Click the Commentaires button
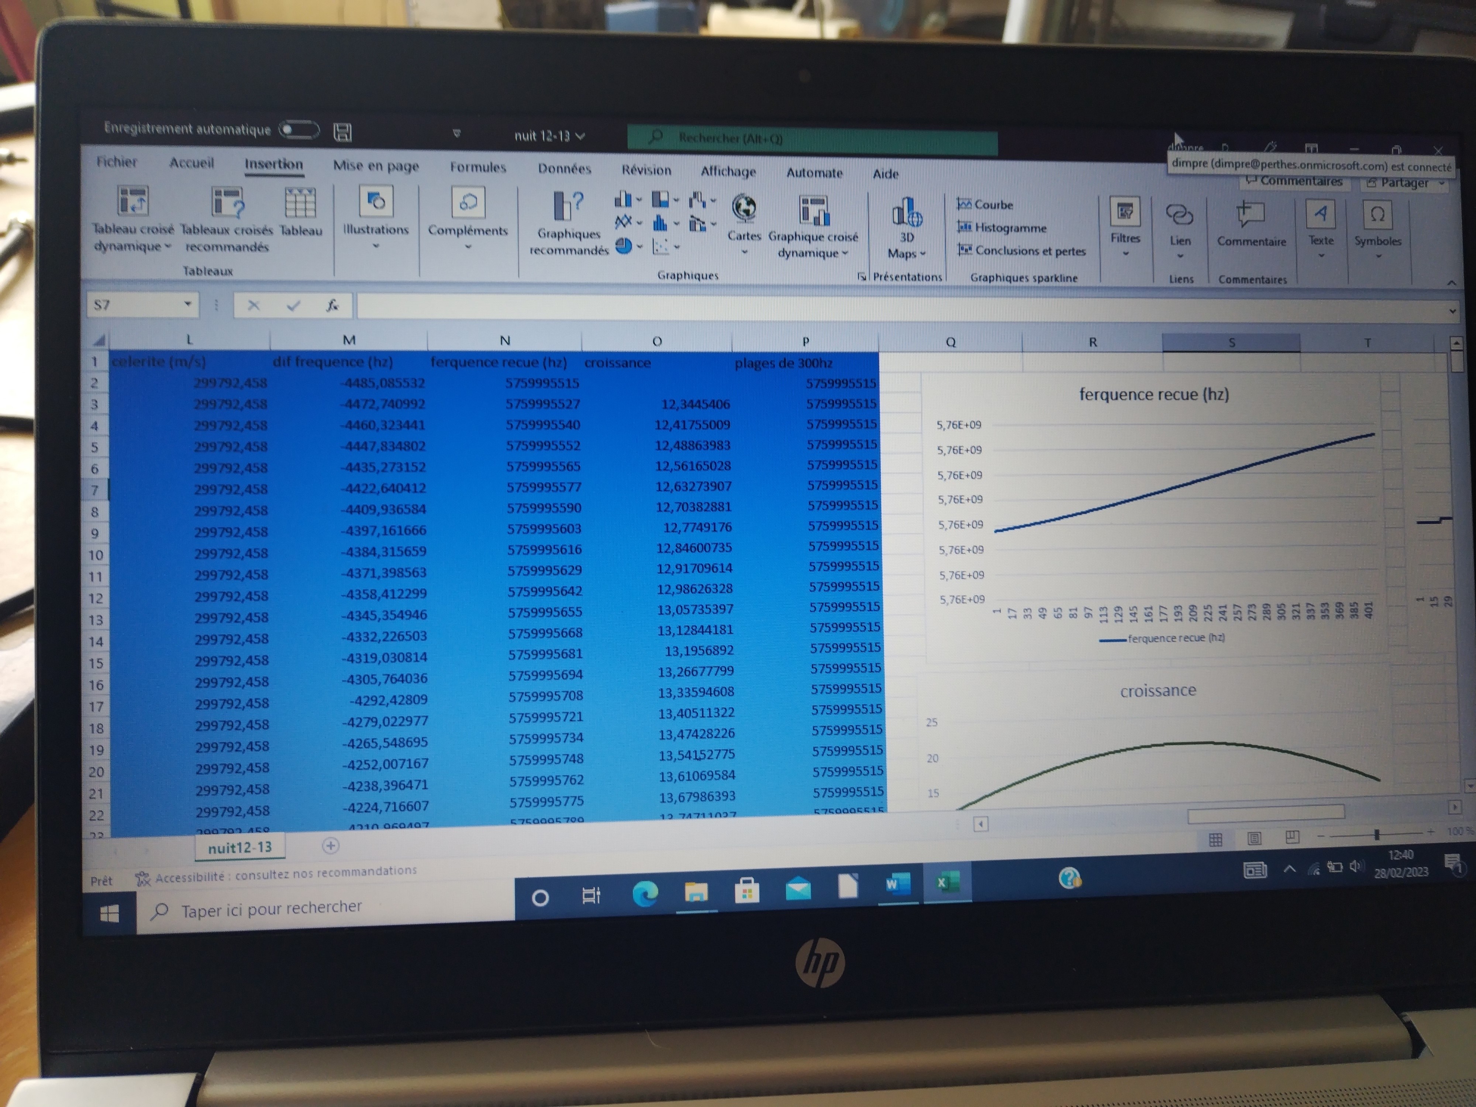 pyautogui.click(x=1294, y=181)
